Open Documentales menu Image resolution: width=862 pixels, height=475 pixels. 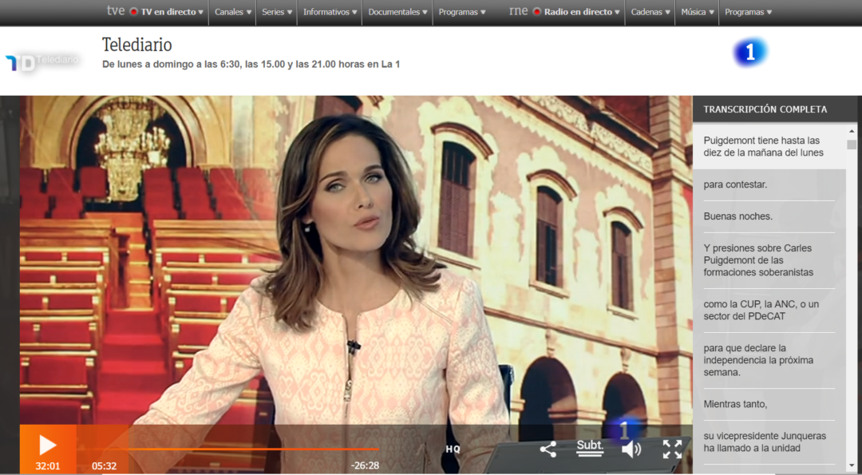(x=397, y=12)
